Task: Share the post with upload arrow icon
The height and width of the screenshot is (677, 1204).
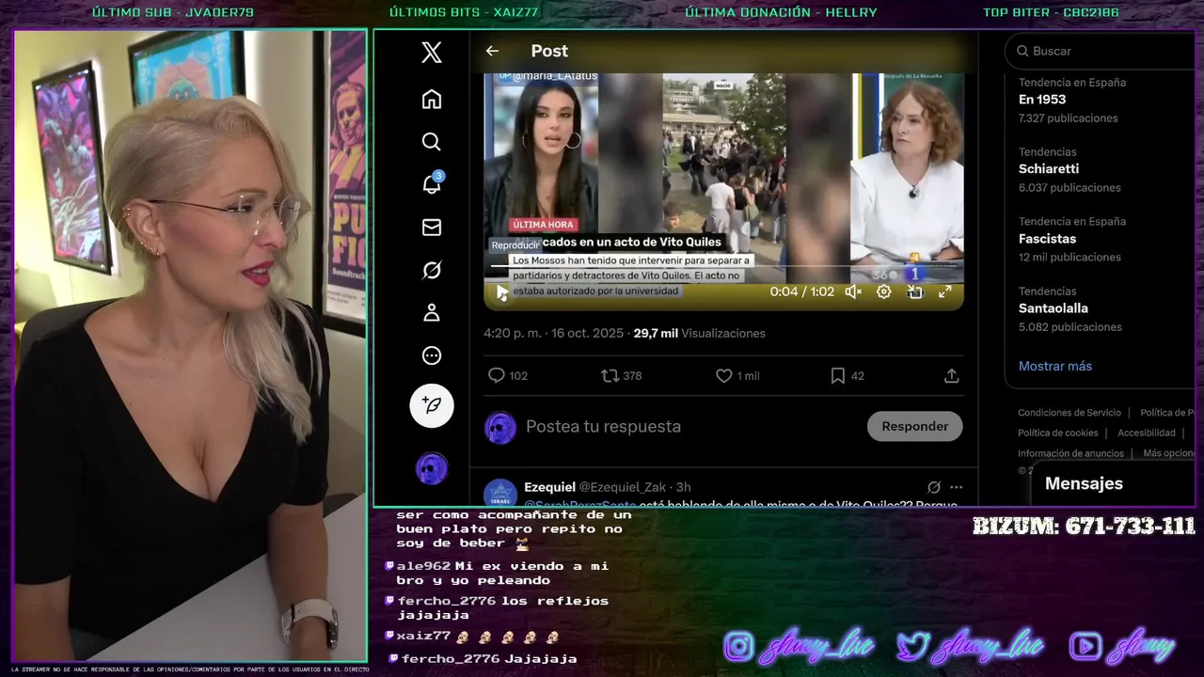Action: click(951, 375)
